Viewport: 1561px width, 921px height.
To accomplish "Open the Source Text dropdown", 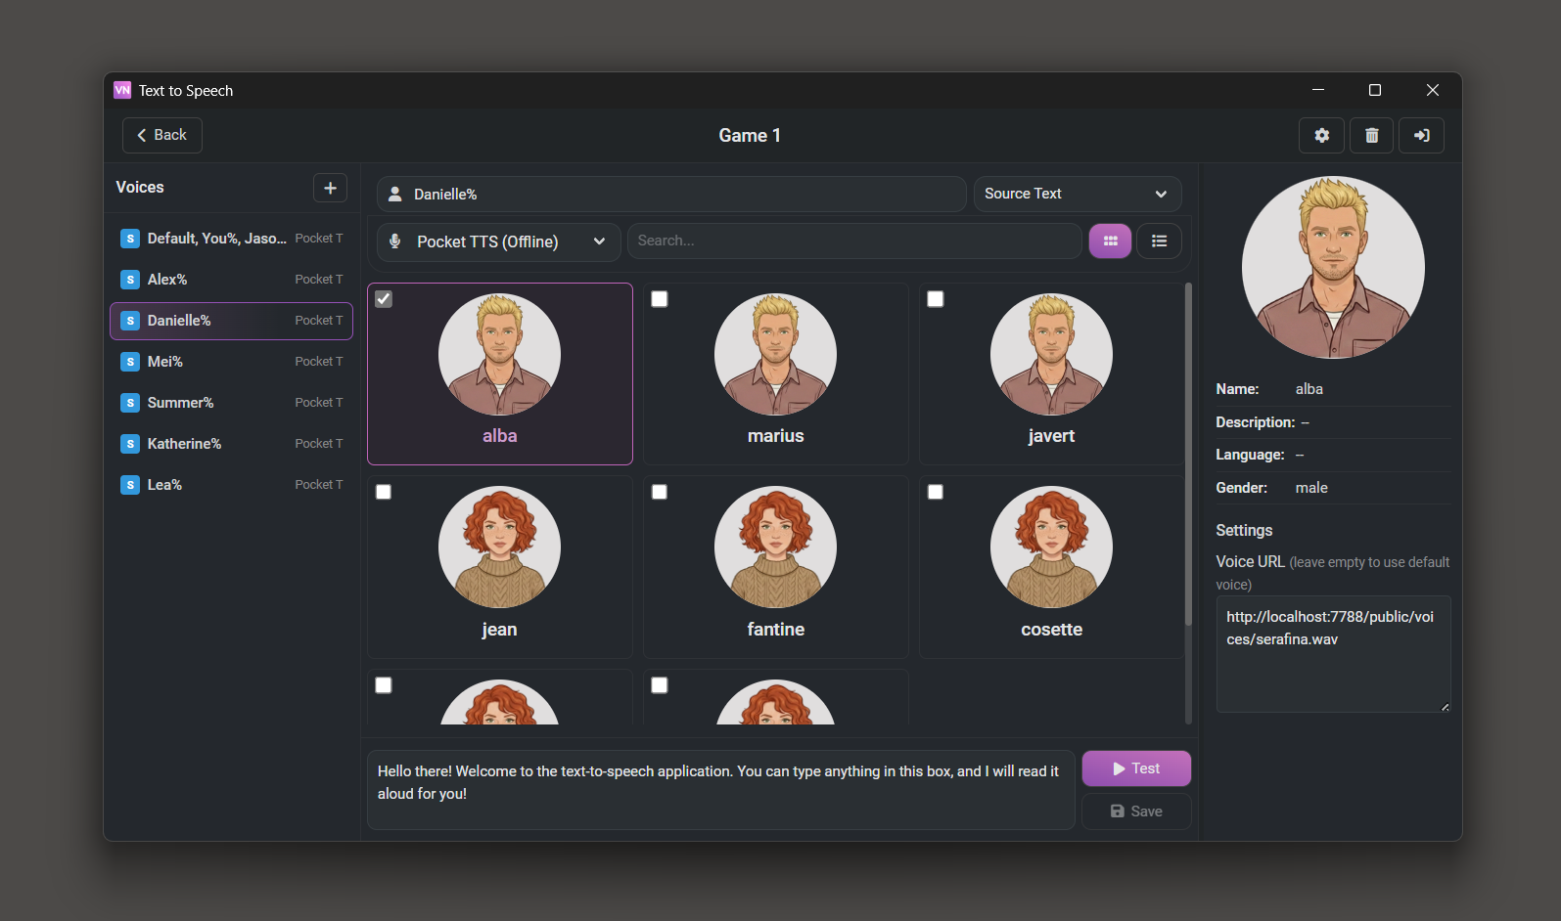I will pos(1077,194).
